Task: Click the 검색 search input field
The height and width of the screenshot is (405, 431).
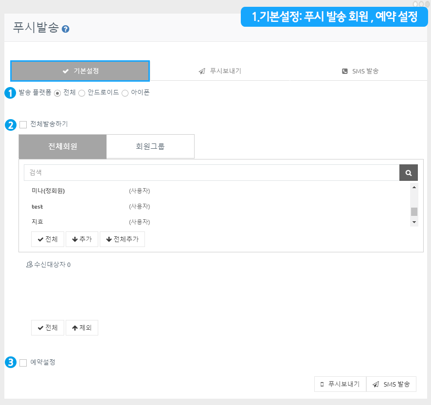Action: click(212, 173)
